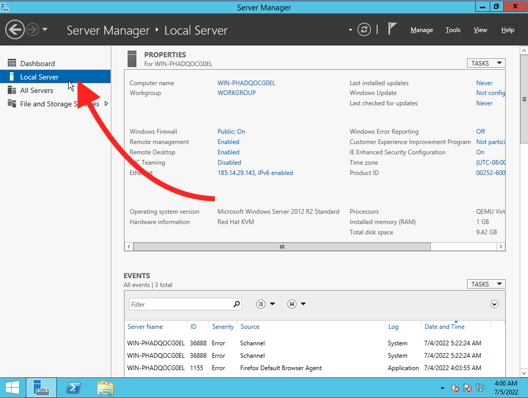The width and height of the screenshot is (528, 398).
Task: Click Remote Desktop Enabled link
Action: point(228,152)
